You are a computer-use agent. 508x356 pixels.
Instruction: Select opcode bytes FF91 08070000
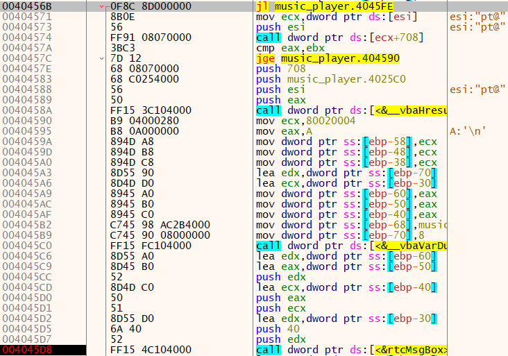(x=151, y=37)
